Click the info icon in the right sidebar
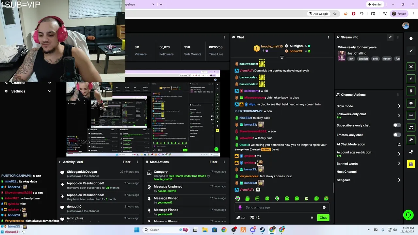 click(411, 39)
